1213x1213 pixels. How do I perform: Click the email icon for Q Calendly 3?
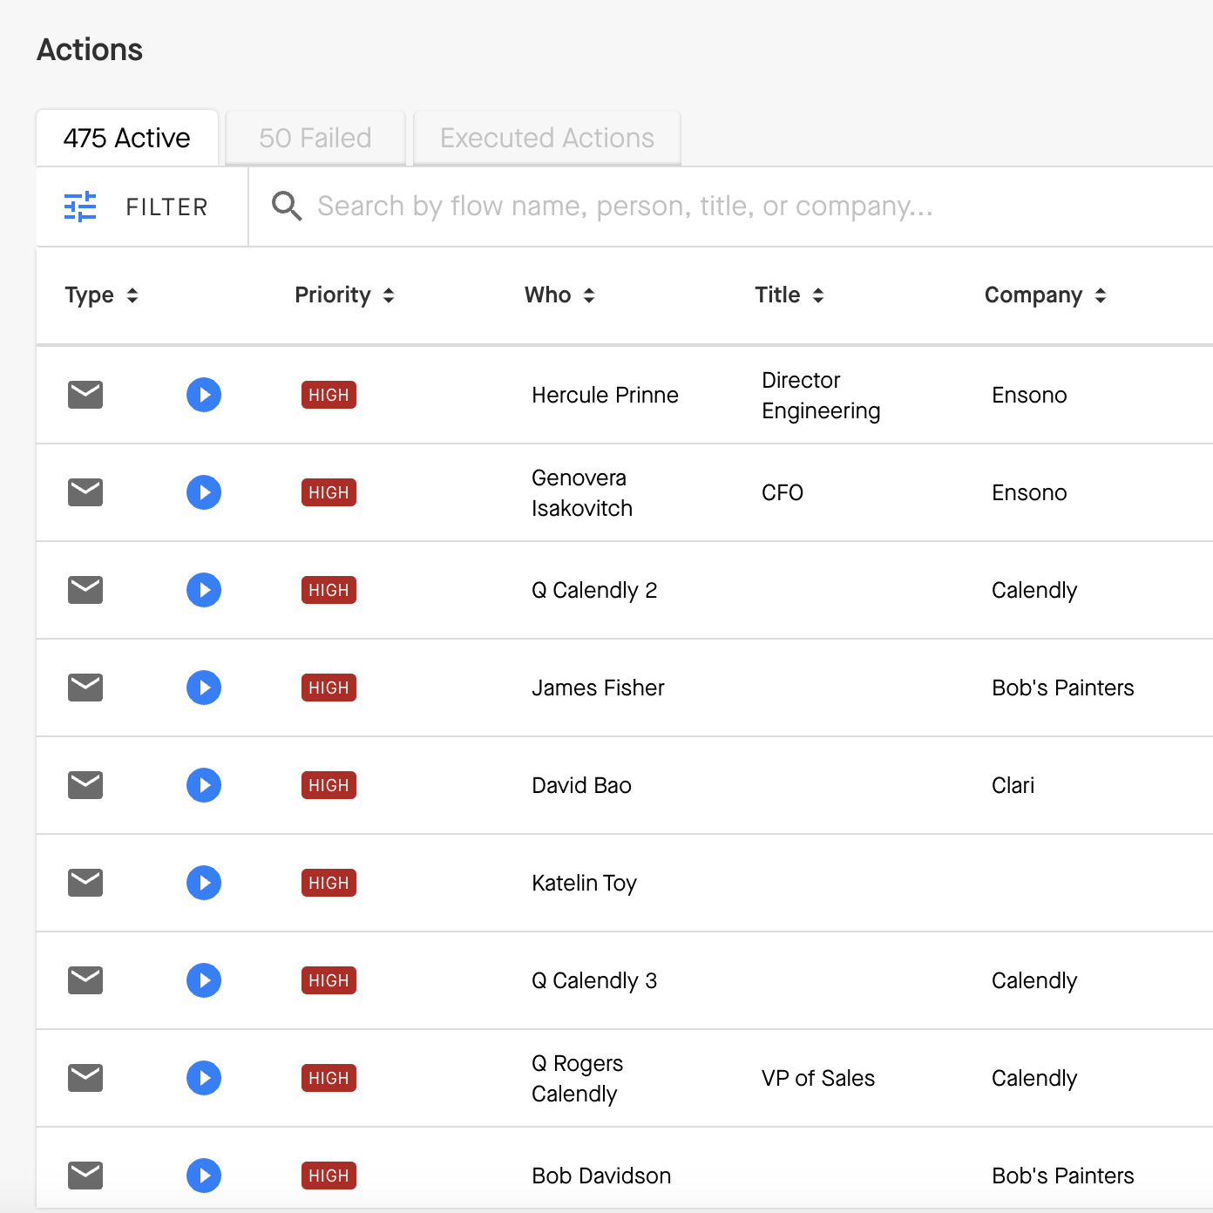pos(85,980)
